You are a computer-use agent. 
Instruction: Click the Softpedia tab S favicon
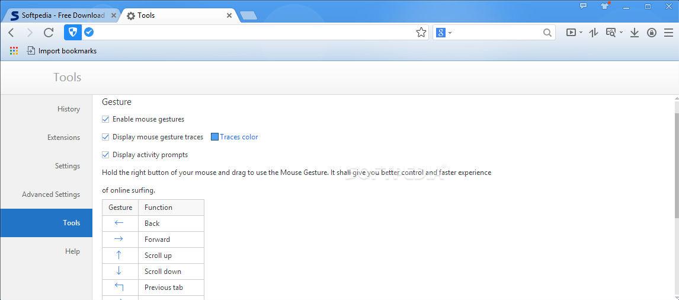coord(15,15)
